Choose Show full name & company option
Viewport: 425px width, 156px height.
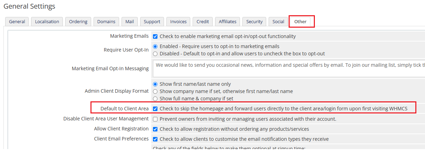coord(155,99)
